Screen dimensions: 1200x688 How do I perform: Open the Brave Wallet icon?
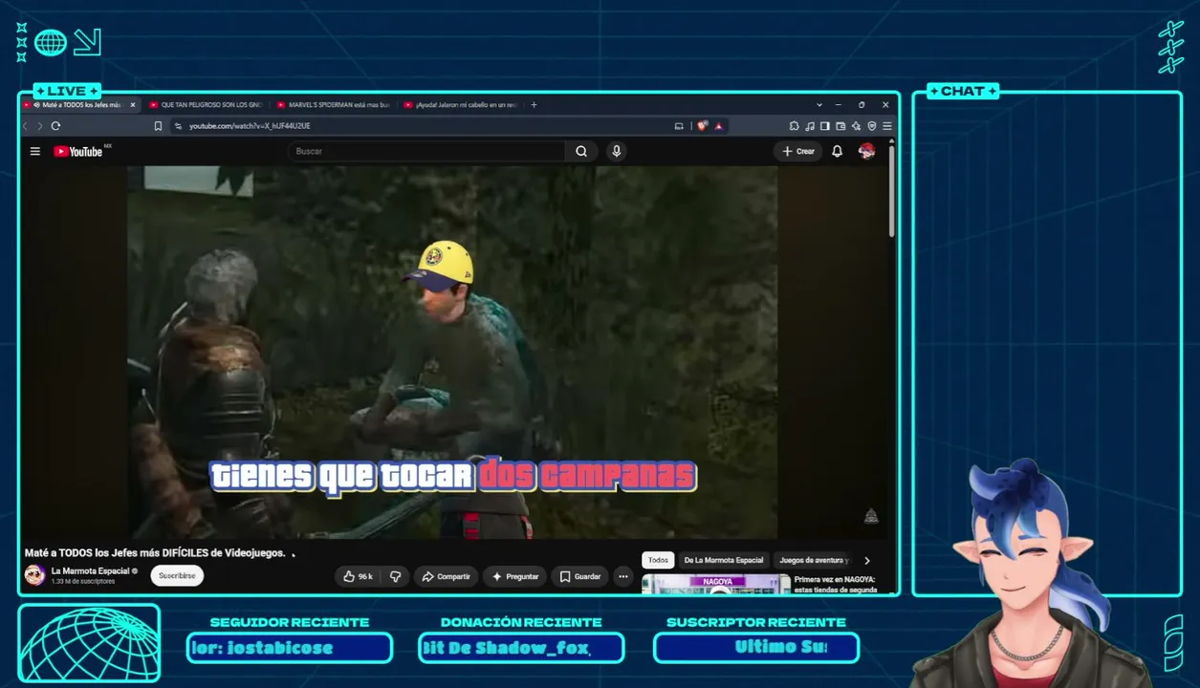tap(840, 126)
